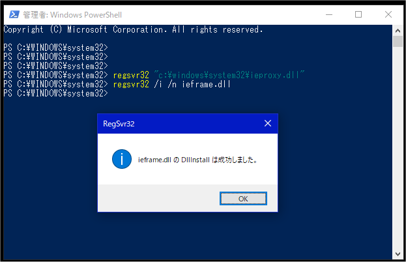Click the scrollbar down arrow
This screenshot has width=406, height=262.
click(x=398, y=254)
